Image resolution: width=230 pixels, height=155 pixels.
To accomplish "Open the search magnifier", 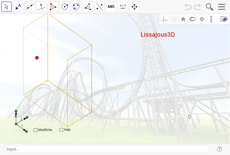I will [210, 7].
